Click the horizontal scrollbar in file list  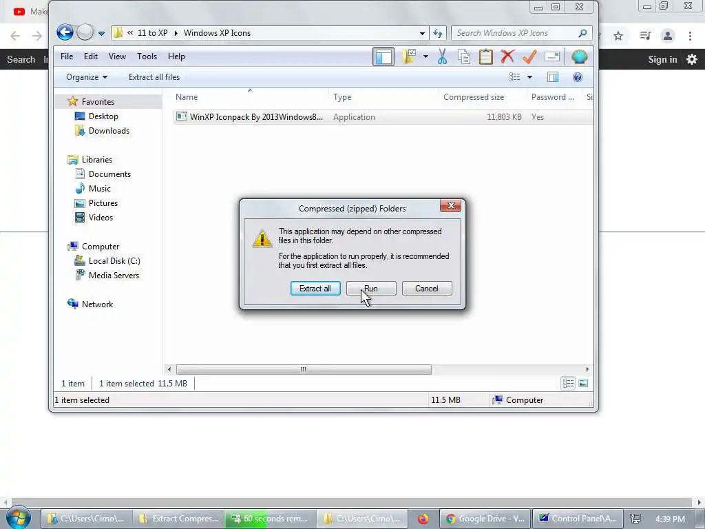[304, 369]
